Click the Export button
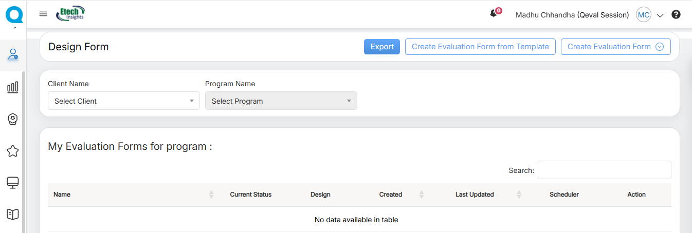 point(381,47)
